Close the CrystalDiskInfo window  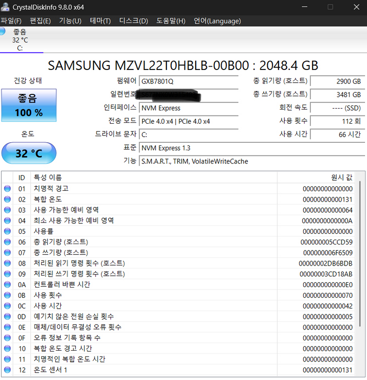356,7
